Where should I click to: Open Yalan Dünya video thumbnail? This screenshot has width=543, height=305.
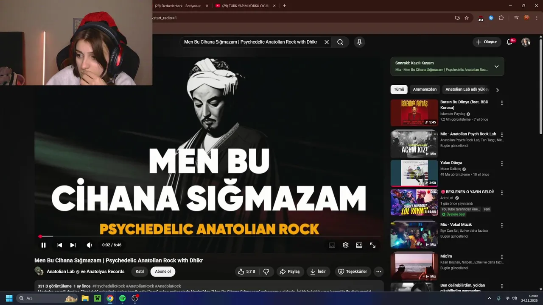point(414,173)
